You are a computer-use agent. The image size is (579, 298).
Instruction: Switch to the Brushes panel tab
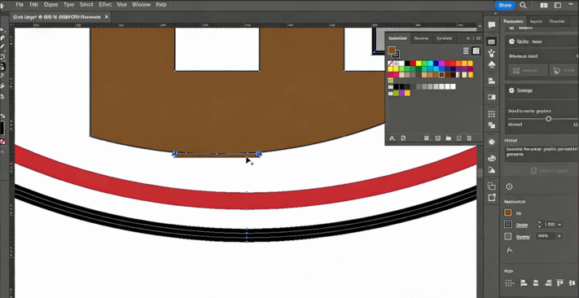(x=421, y=38)
